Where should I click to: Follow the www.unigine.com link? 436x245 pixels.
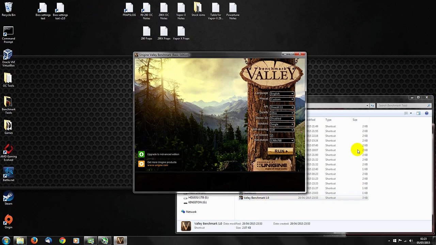158,165
